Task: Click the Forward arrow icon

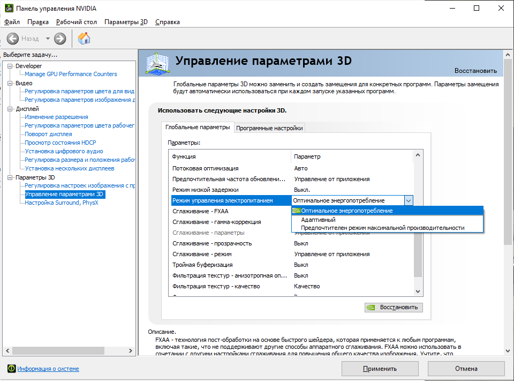Action: (60, 39)
